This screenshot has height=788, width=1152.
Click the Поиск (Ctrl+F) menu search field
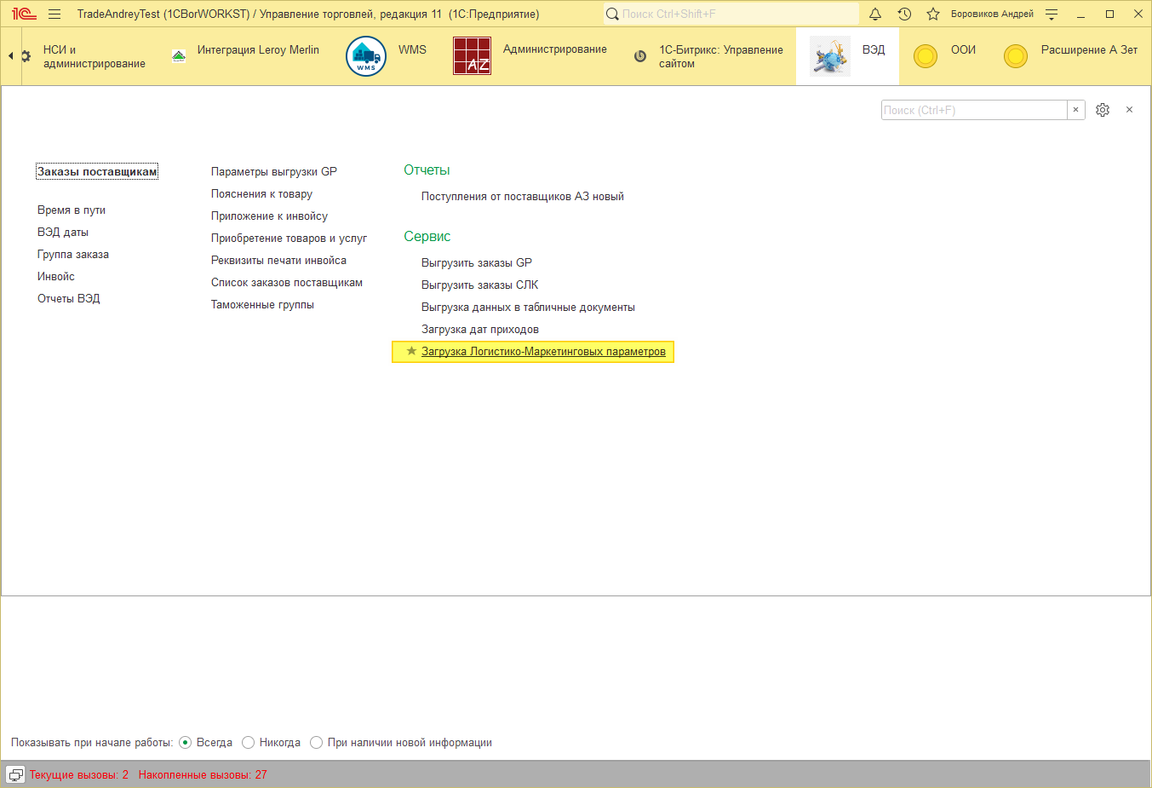(973, 110)
